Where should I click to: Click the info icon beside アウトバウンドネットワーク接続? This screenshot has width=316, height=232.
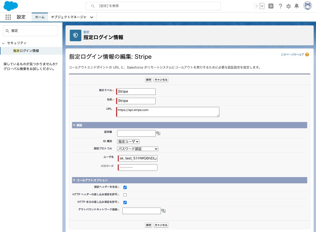click(x=118, y=210)
